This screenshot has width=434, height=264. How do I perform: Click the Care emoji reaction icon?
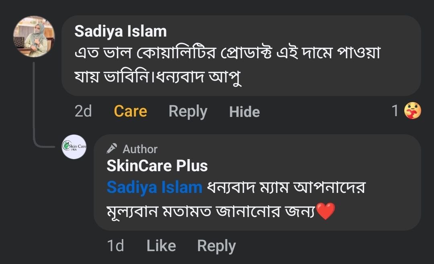pyautogui.click(x=413, y=111)
